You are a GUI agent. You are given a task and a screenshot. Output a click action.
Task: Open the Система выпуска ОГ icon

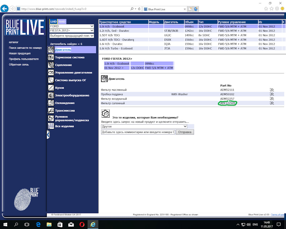click(x=51, y=80)
